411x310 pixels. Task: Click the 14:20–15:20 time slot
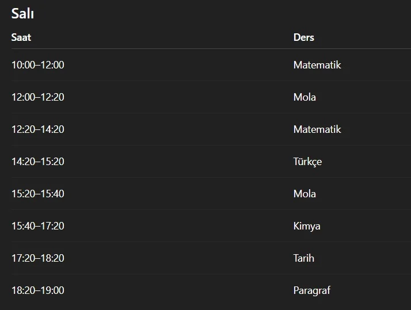[38, 162]
